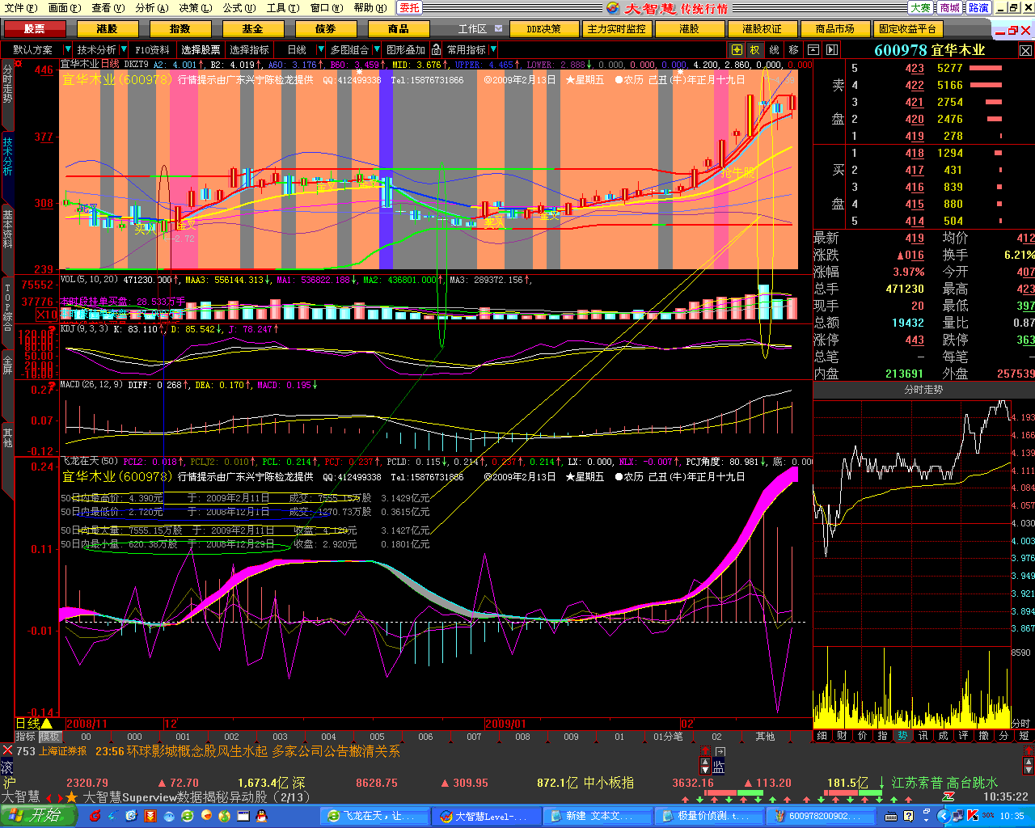Viewport: 1035px width, 828px height.
Task: Click 图形叠加 toolbar item
Action: [406, 50]
